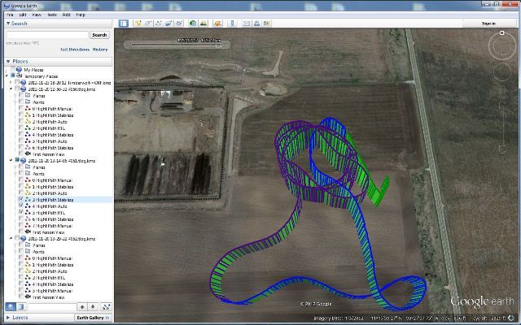Open the Add menu
The width and height of the screenshot is (521, 325).
tap(66, 15)
